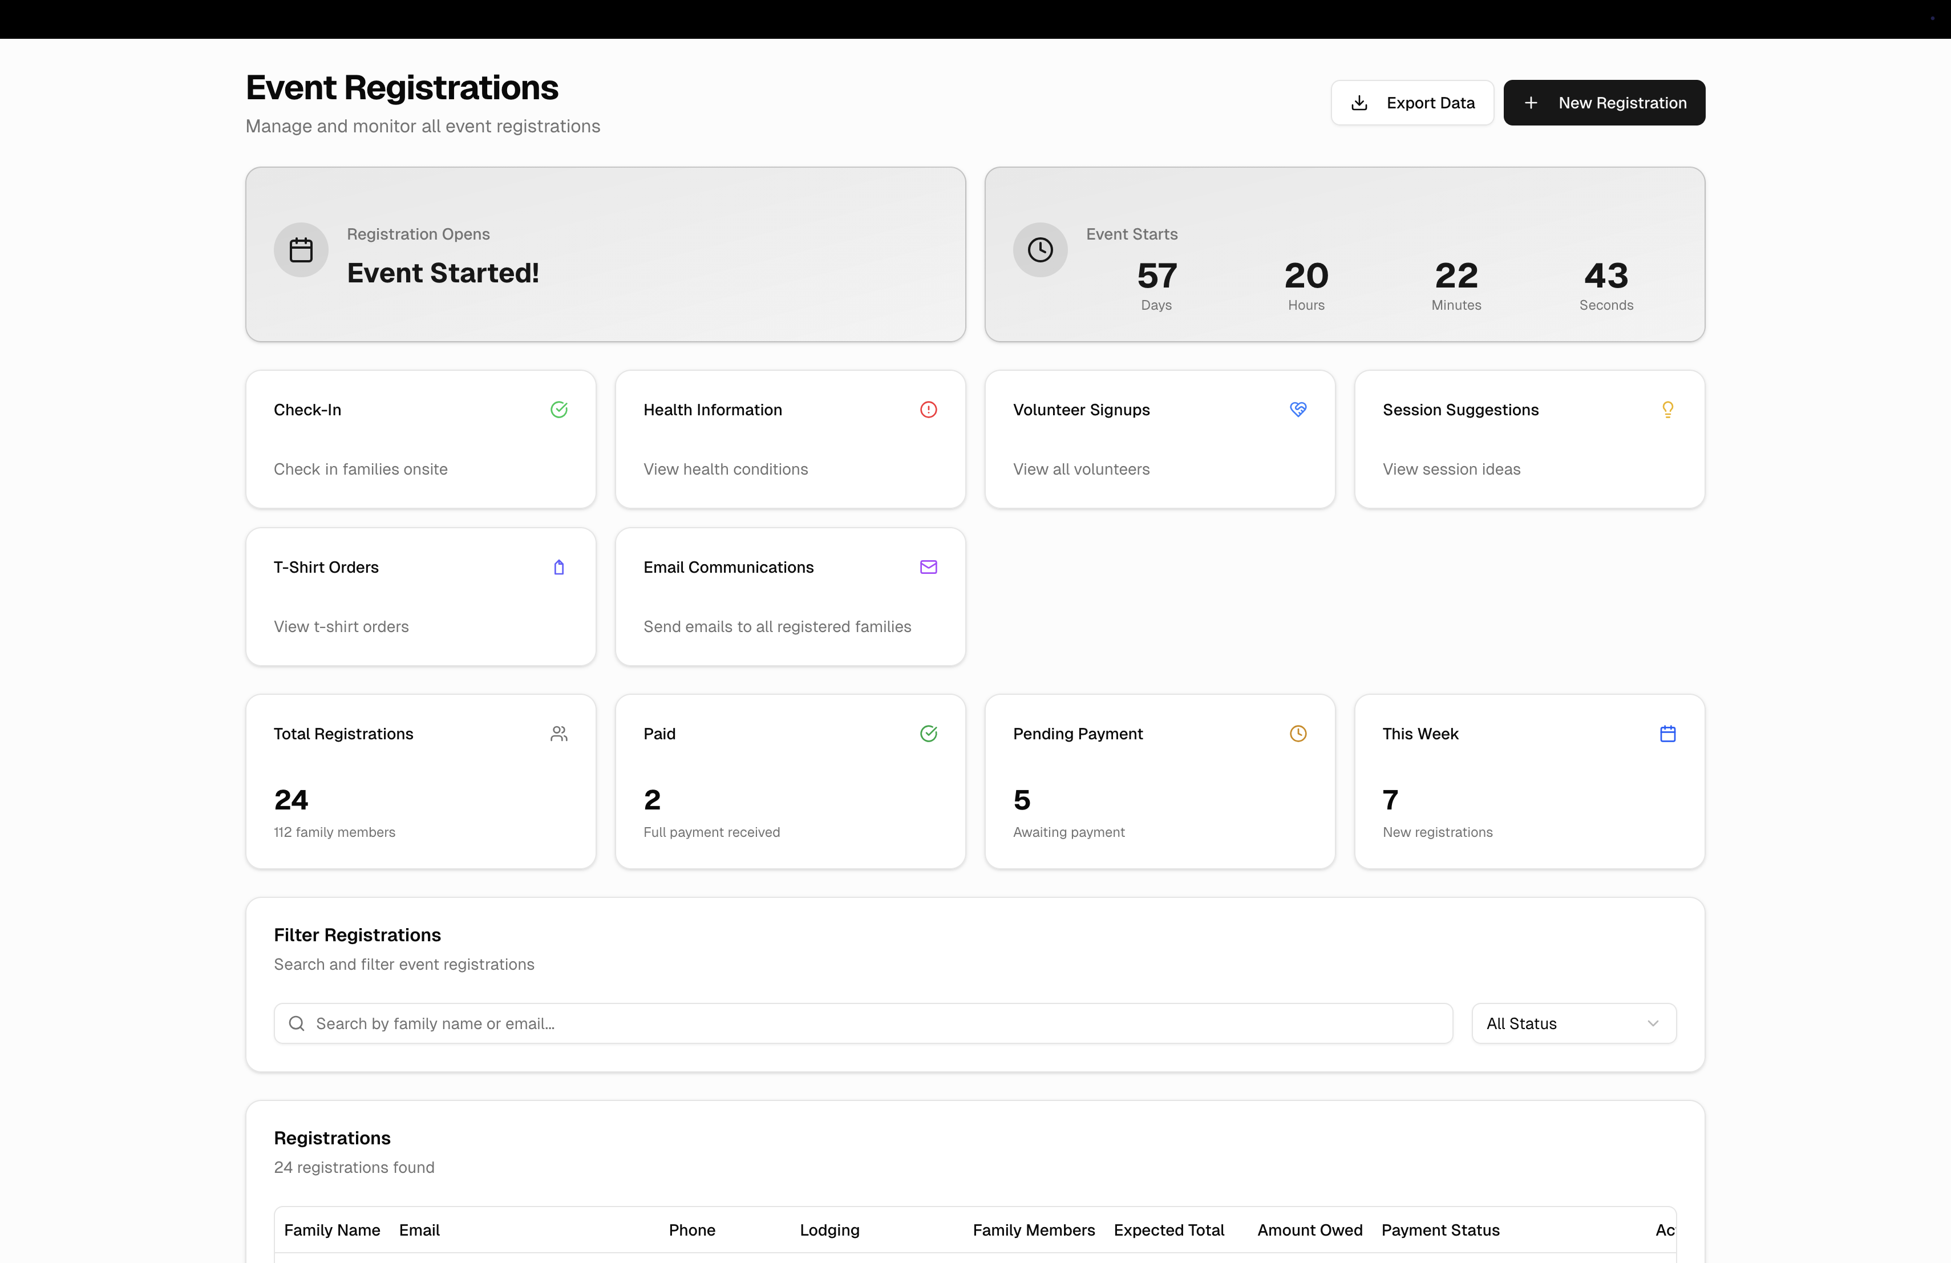Click the red alert icon on Health Information
The height and width of the screenshot is (1263, 1951).
[929, 410]
